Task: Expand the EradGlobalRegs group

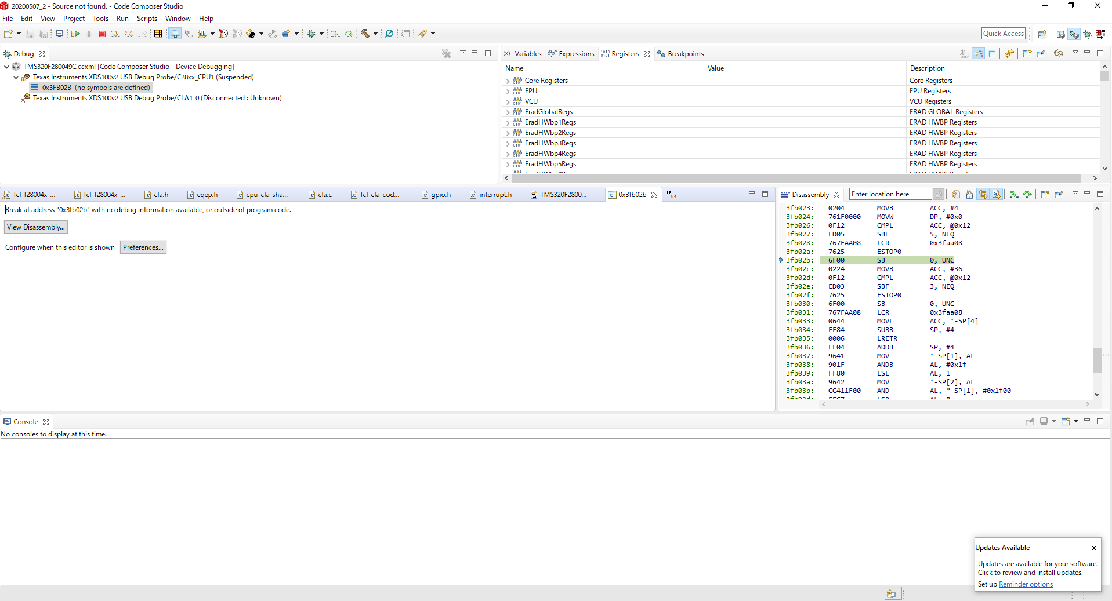Action: tap(508, 112)
